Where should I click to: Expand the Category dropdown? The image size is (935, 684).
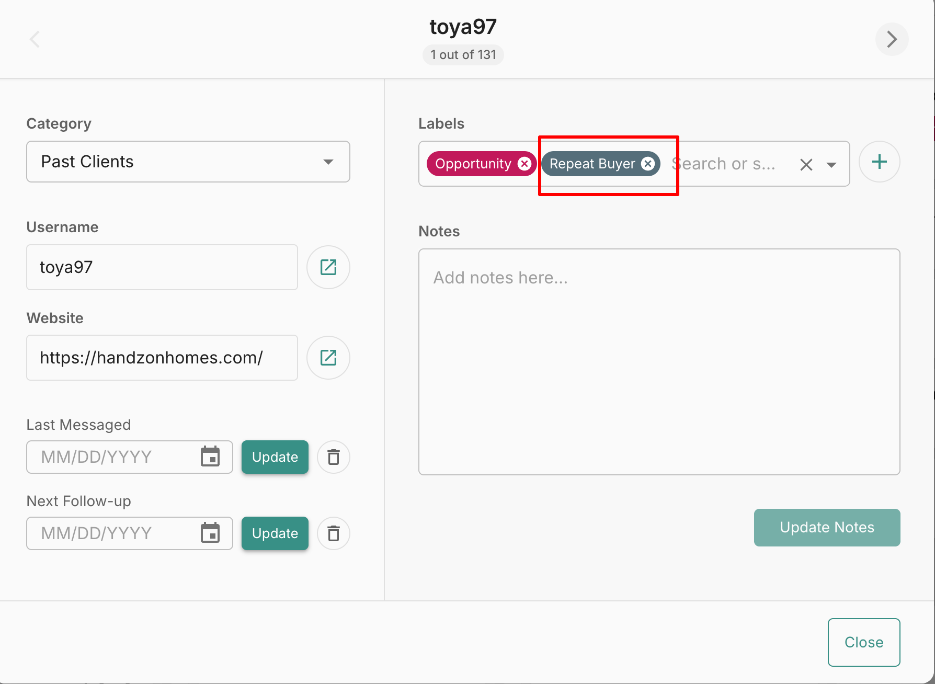point(328,162)
